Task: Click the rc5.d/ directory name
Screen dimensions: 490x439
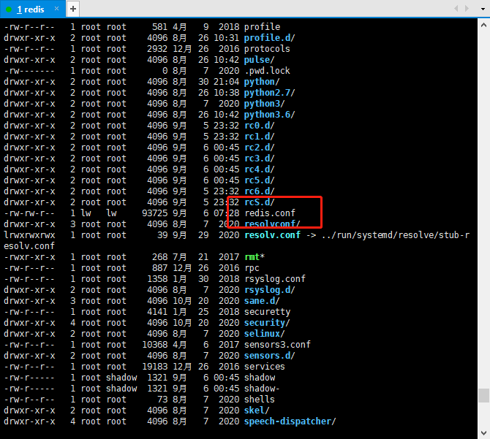Action: click(259, 180)
